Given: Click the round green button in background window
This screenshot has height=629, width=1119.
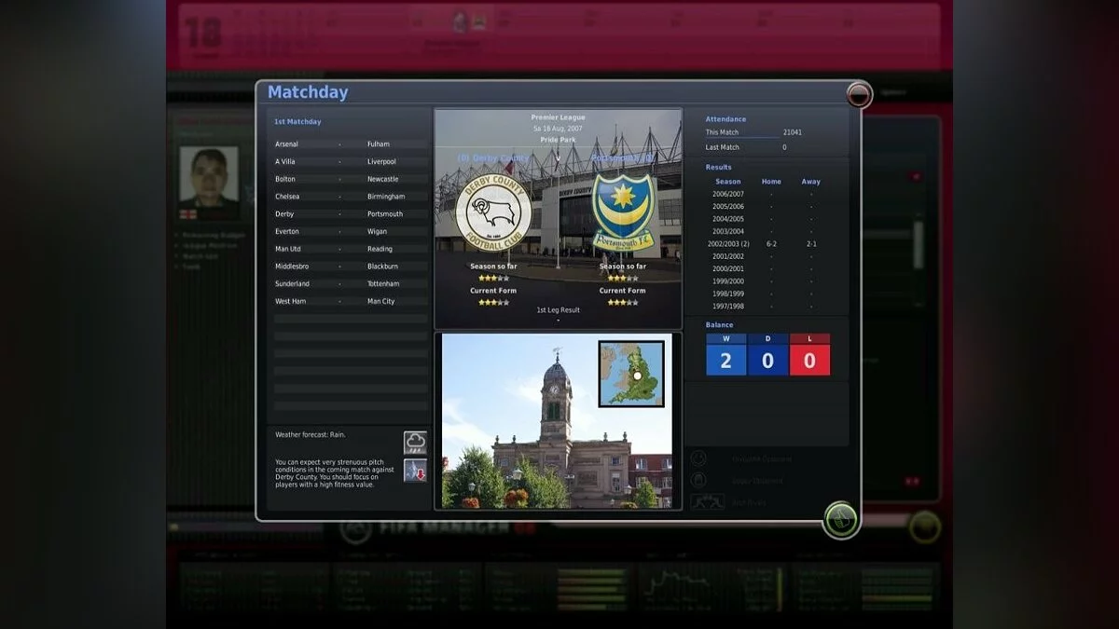Looking at the screenshot, I should (x=924, y=526).
